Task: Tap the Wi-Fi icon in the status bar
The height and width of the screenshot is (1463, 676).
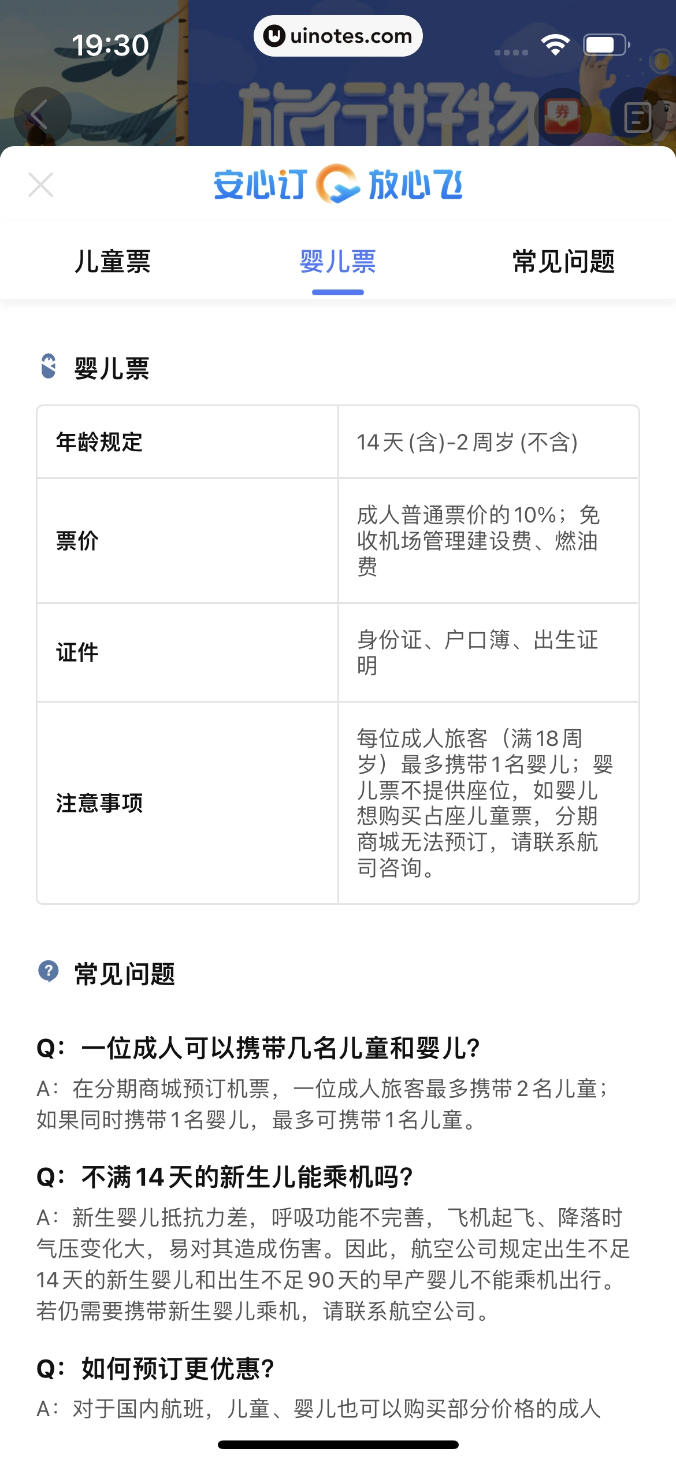Action: point(556,44)
